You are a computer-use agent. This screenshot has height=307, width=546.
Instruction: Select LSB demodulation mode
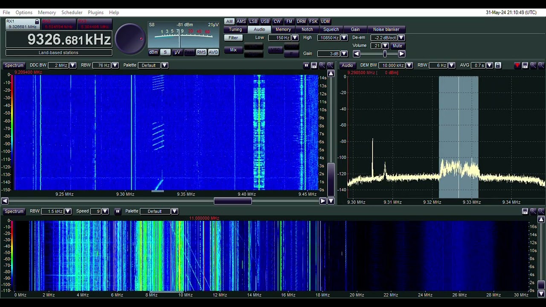click(x=253, y=21)
